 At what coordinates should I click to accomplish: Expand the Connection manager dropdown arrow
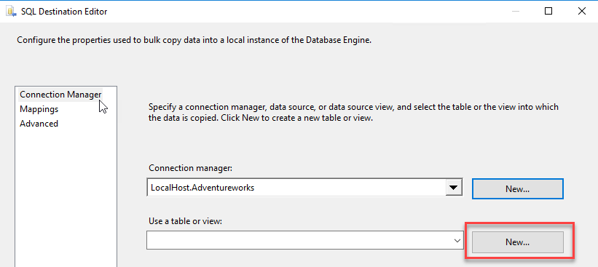click(x=453, y=188)
